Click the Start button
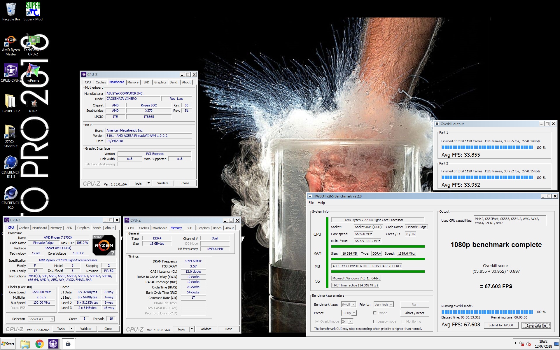 click(8, 344)
